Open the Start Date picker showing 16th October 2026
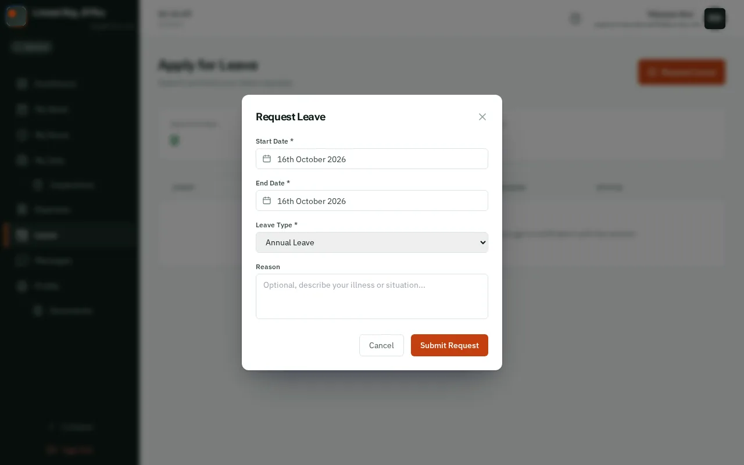The image size is (744, 465). 372,159
